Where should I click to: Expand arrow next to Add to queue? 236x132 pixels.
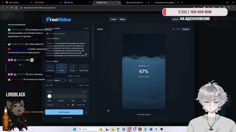86,112
